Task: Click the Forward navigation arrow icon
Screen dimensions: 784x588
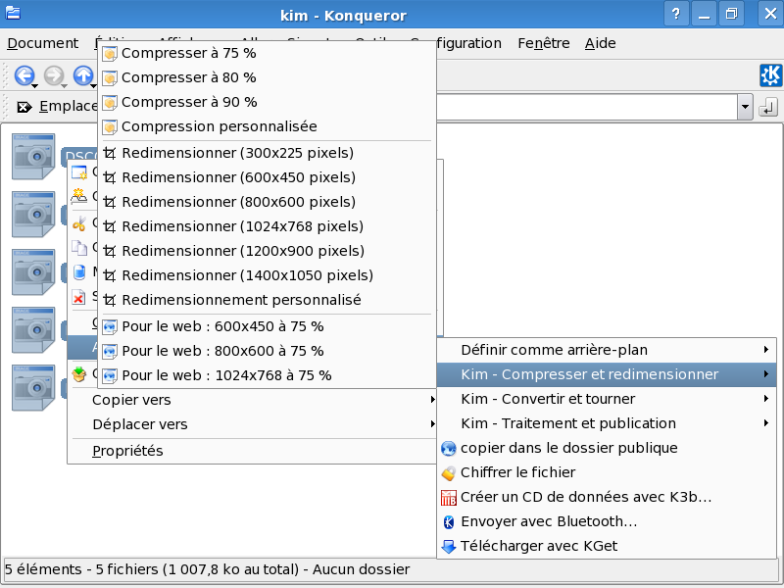Action: coord(54,75)
